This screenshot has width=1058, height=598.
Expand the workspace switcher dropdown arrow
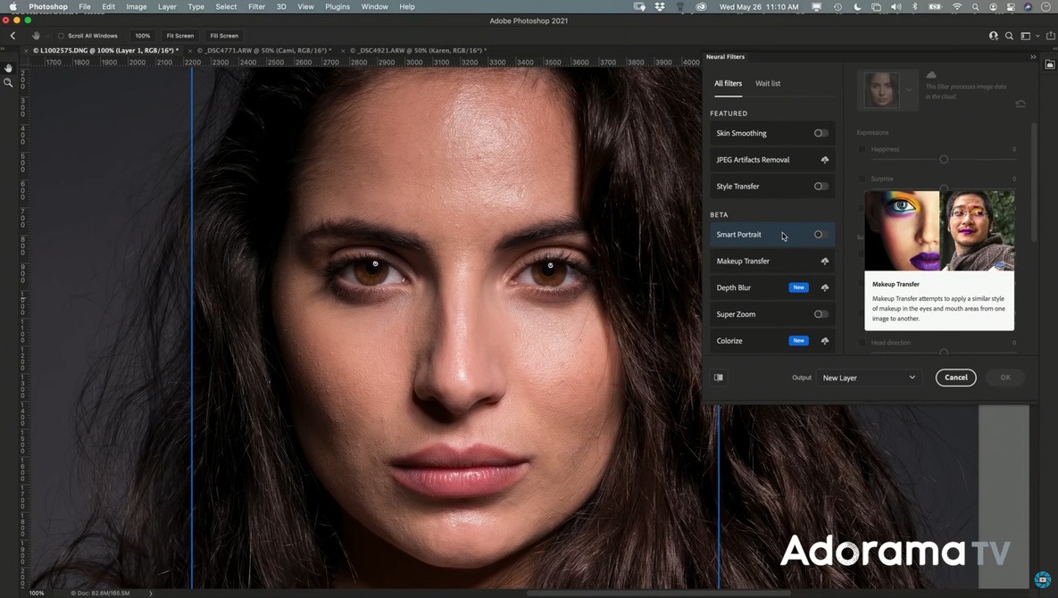[1037, 37]
